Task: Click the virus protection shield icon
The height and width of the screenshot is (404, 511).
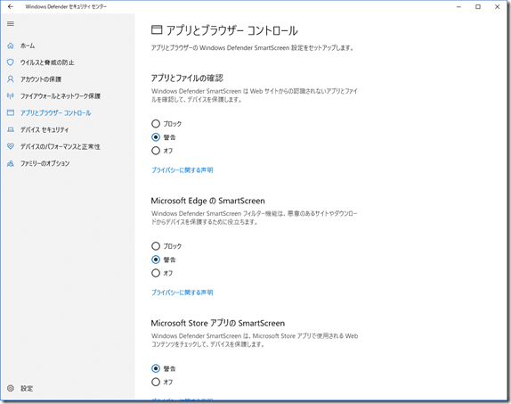Action: click(11, 62)
